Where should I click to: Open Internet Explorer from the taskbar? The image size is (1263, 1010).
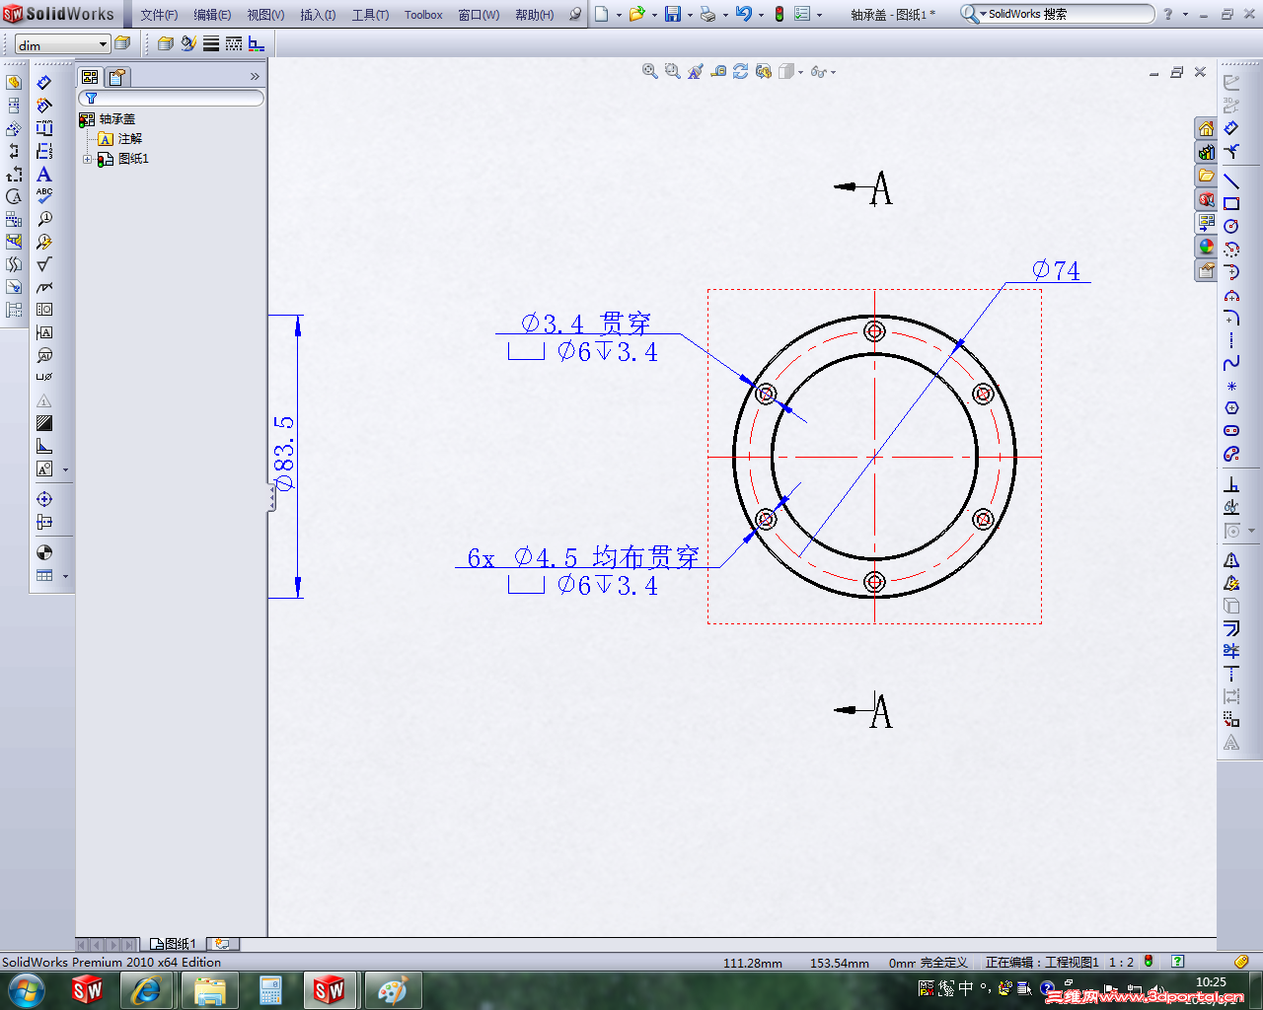[147, 989]
